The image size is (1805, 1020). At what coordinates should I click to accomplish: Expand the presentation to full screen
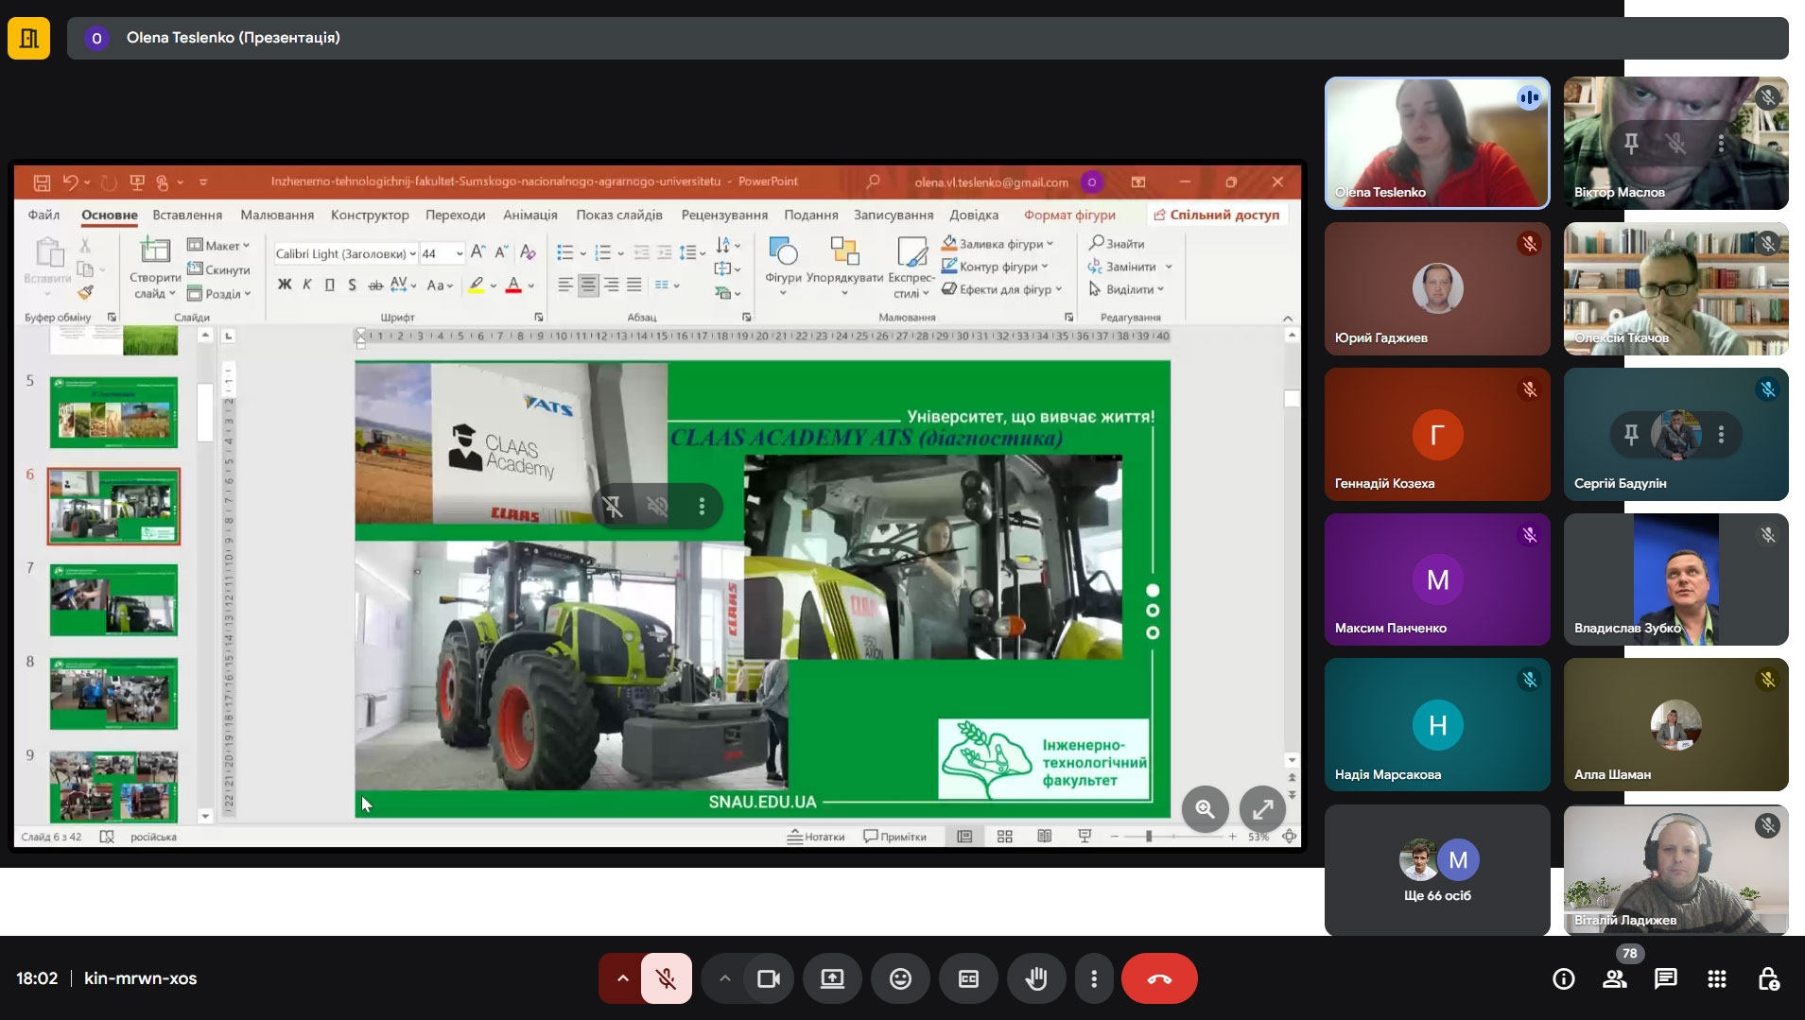click(x=1262, y=809)
